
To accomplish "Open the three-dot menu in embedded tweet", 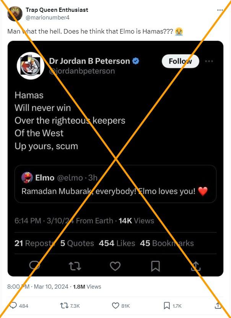I will (209, 61).
